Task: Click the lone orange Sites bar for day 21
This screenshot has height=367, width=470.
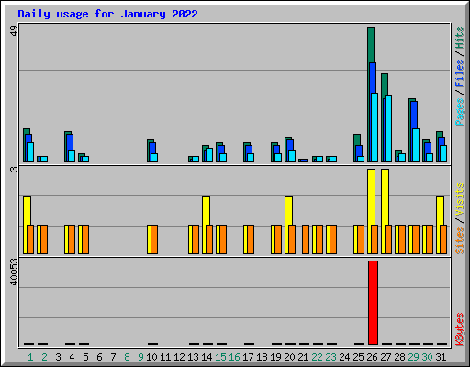Action: coord(306,239)
